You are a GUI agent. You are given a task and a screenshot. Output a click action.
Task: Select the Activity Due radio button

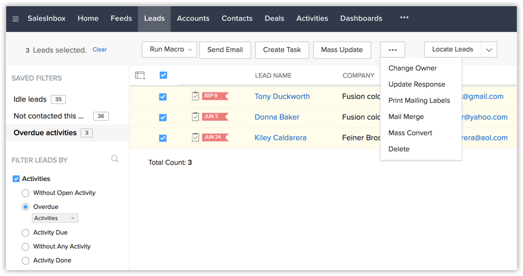[26, 232]
